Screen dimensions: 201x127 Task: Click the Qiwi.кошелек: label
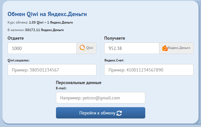[19, 60]
